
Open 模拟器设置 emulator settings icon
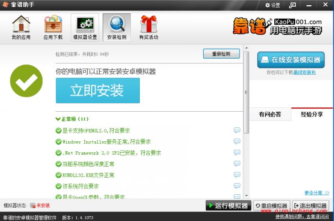[85, 28]
